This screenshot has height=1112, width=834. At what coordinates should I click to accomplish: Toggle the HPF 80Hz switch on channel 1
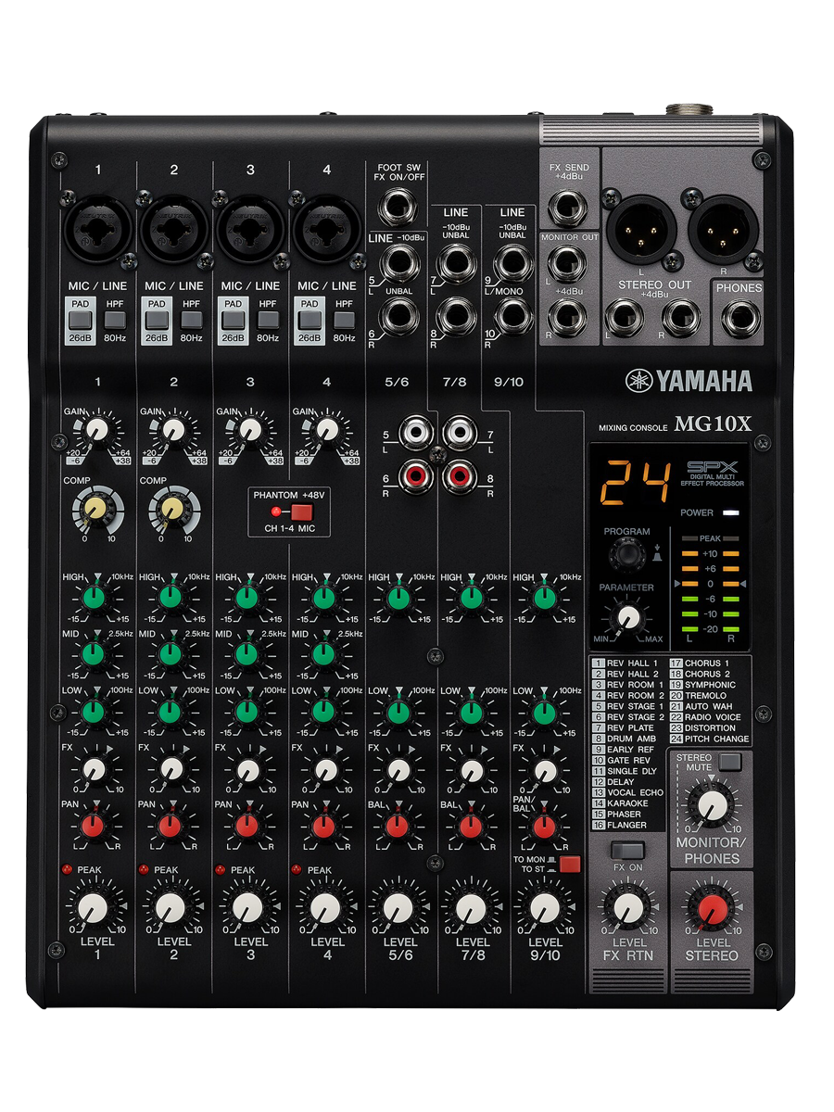click(x=115, y=321)
